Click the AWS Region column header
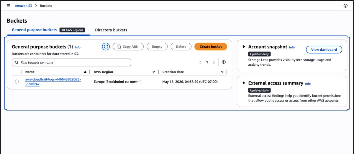 (x=103, y=72)
